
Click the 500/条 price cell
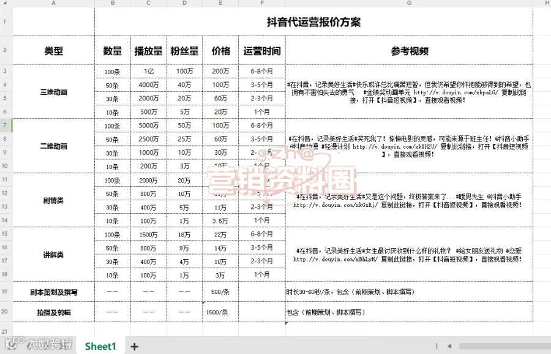click(220, 292)
